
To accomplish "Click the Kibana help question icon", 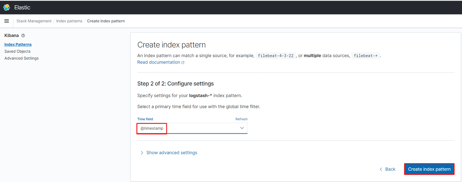I will [23, 36].
